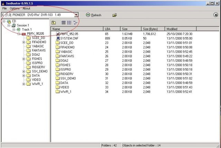The height and width of the screenshot is (148, 221).
Task: Open the Options menu
Action: 15,8
